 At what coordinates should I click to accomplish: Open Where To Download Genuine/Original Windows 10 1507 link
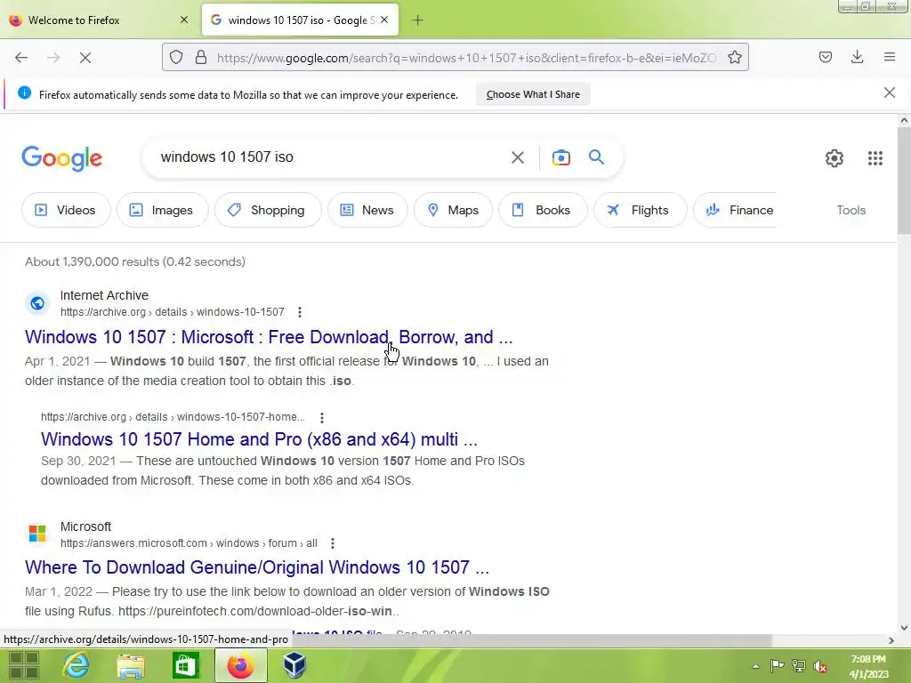pyautogui.click(x=257, y=566)
